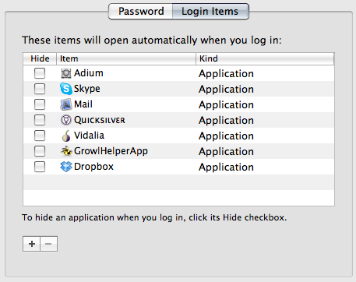Select the Vidalia onion icon
356x282 pixels.
click(x=66, y=136)
